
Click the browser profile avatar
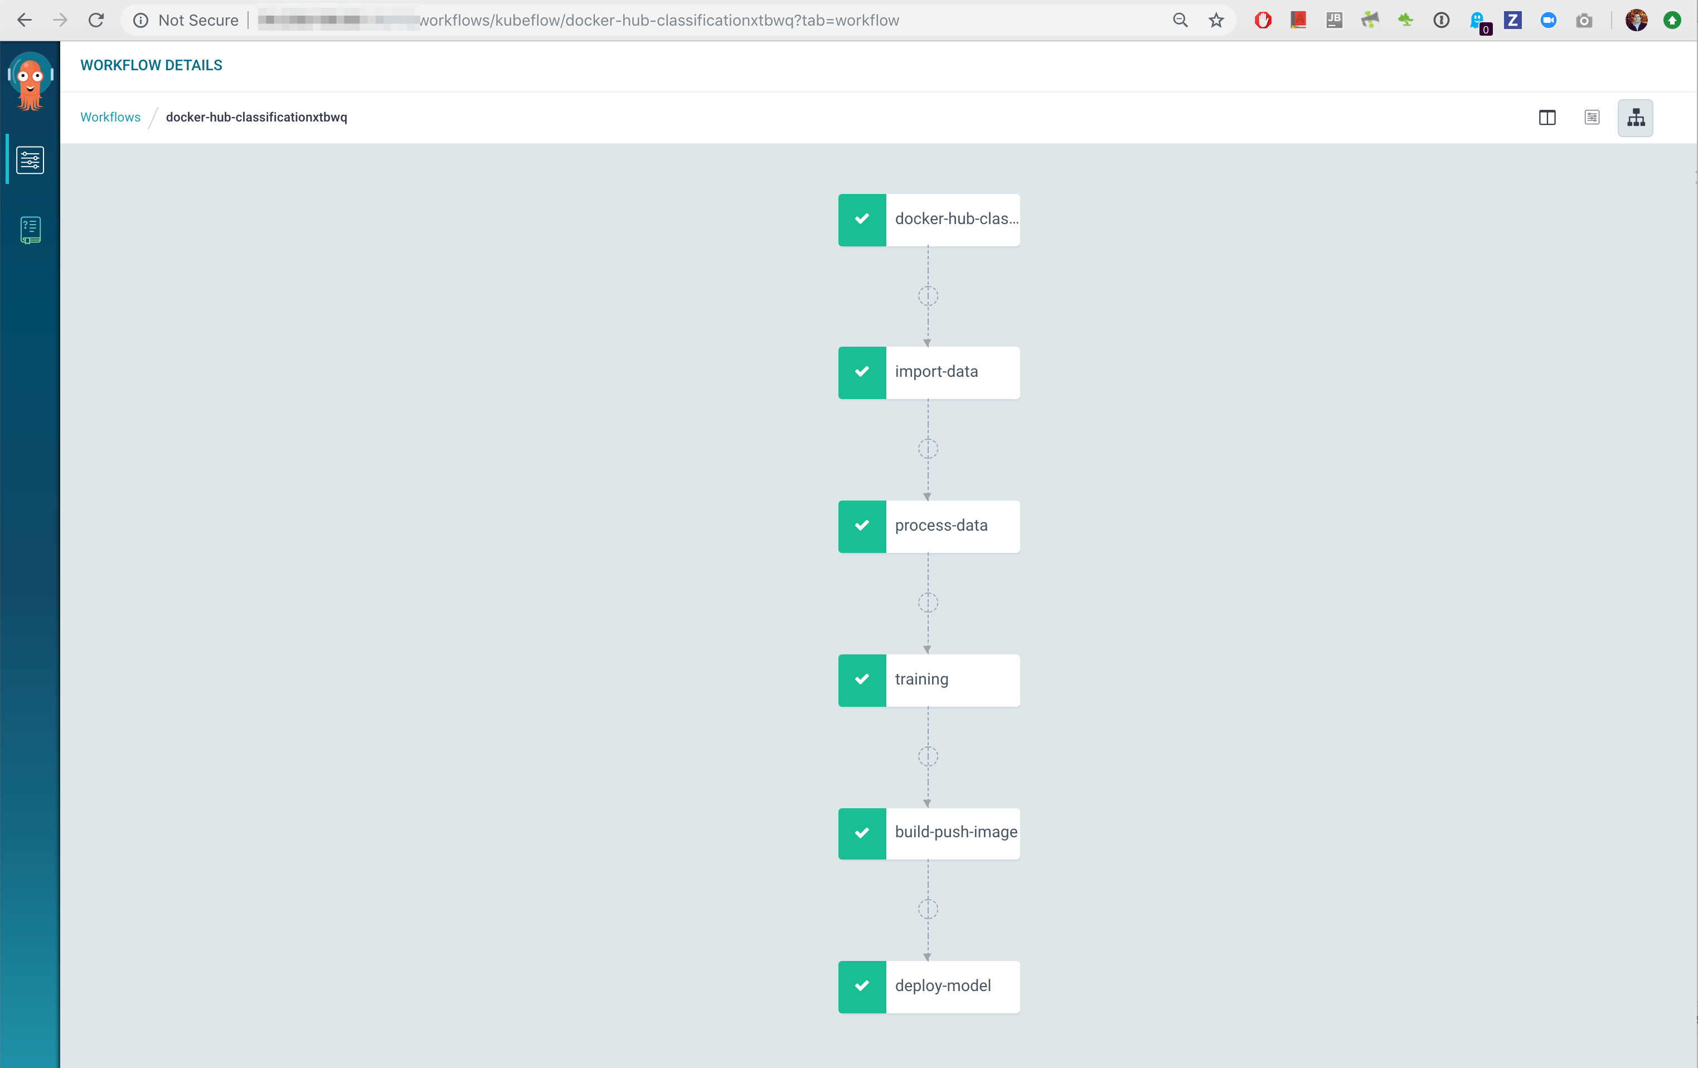[x=1636, y=21]
